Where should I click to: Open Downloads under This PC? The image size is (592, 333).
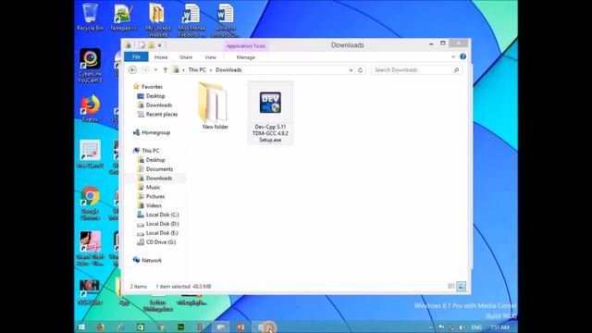pyautogui.click(x=159, y=179)
